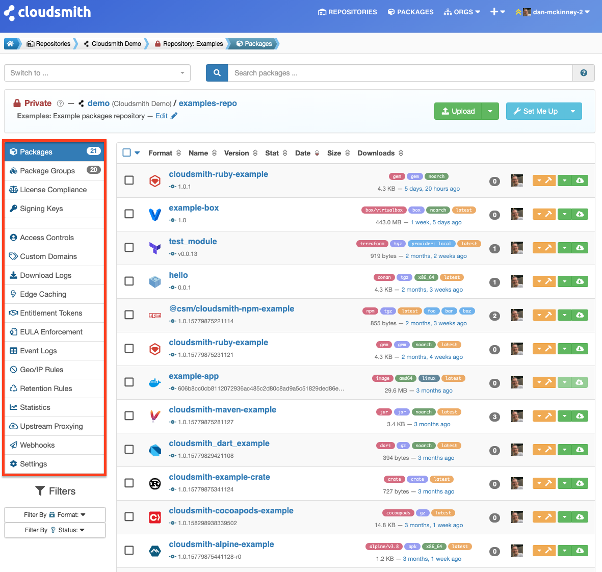Click the Search packages input field

pyautogui.click(x=400, y=73)
